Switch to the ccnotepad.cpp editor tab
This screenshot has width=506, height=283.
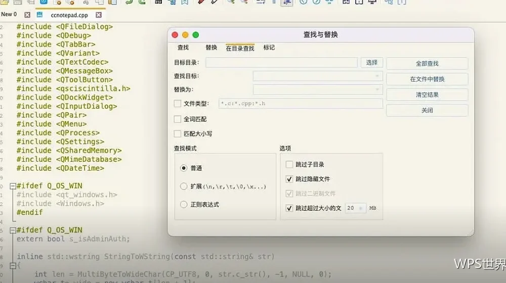coord(69,15)
